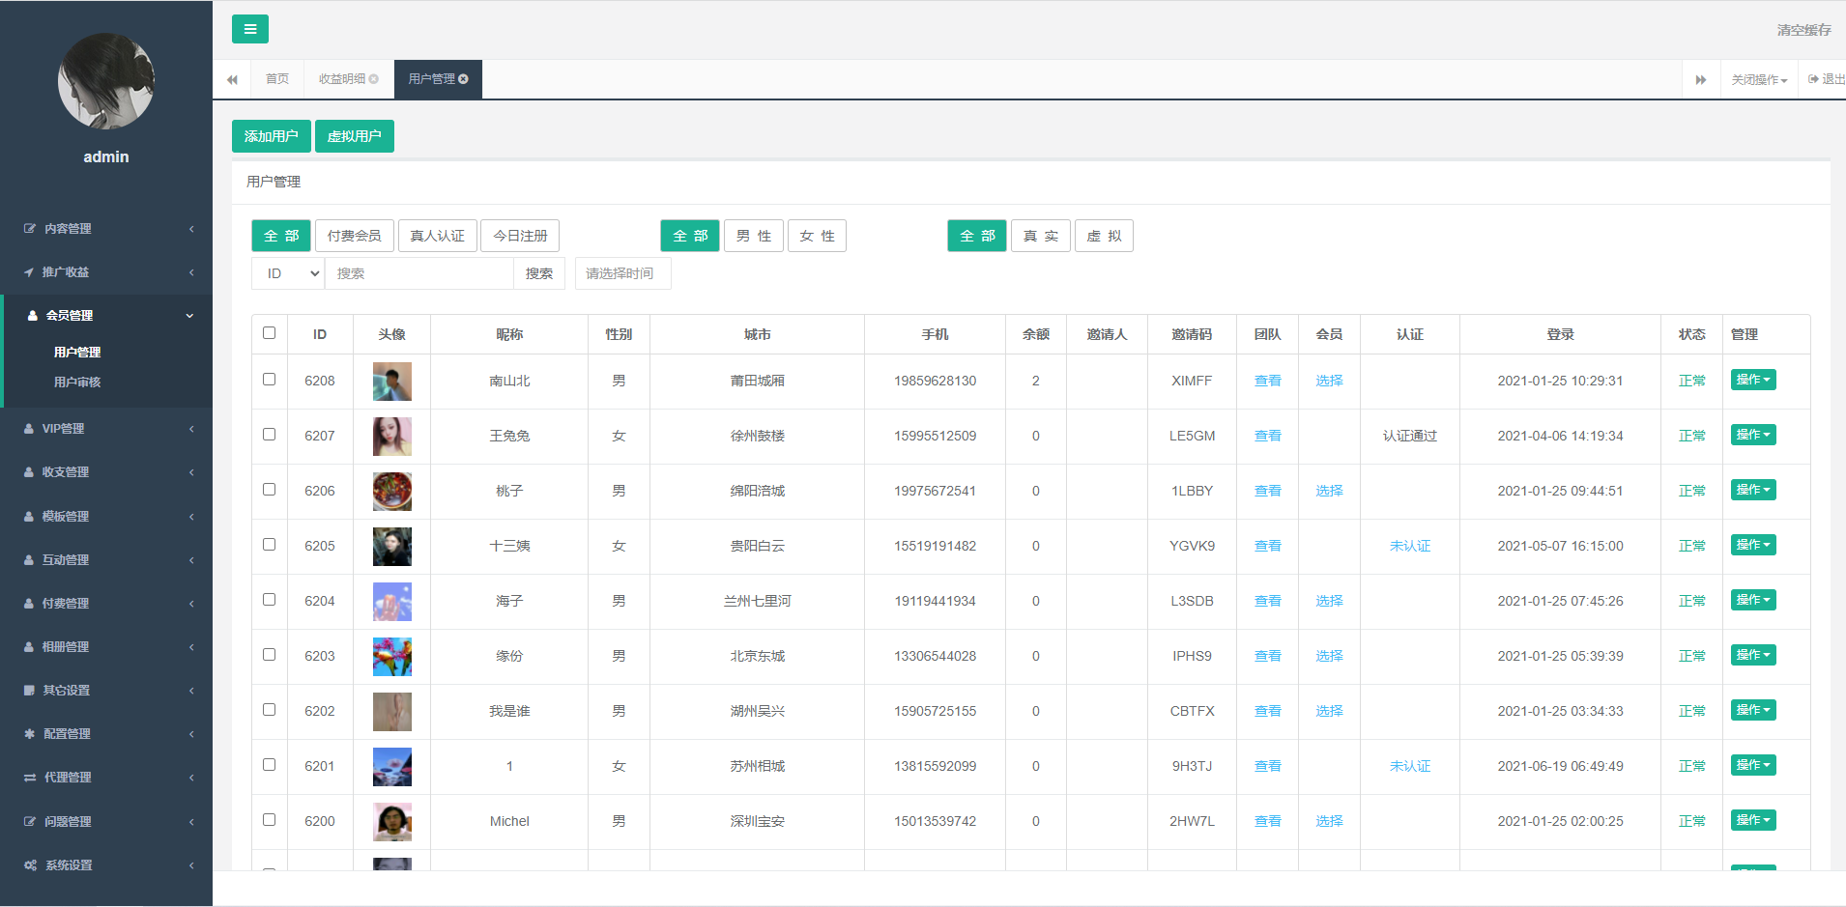Open the ID search type dropdown
This screenshot has width=1846, height=907.
(x=287, y=273)
